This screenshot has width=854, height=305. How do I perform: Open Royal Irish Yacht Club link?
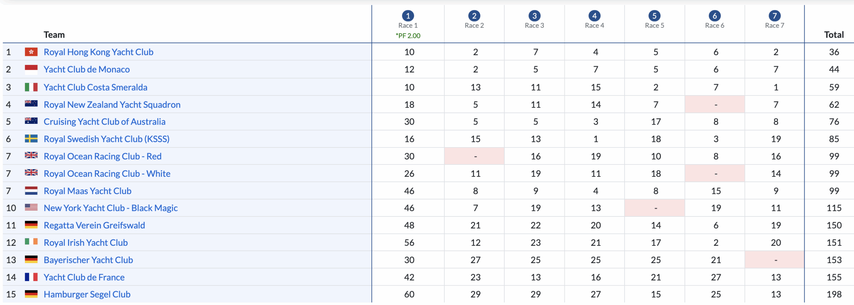click(86, 243)
